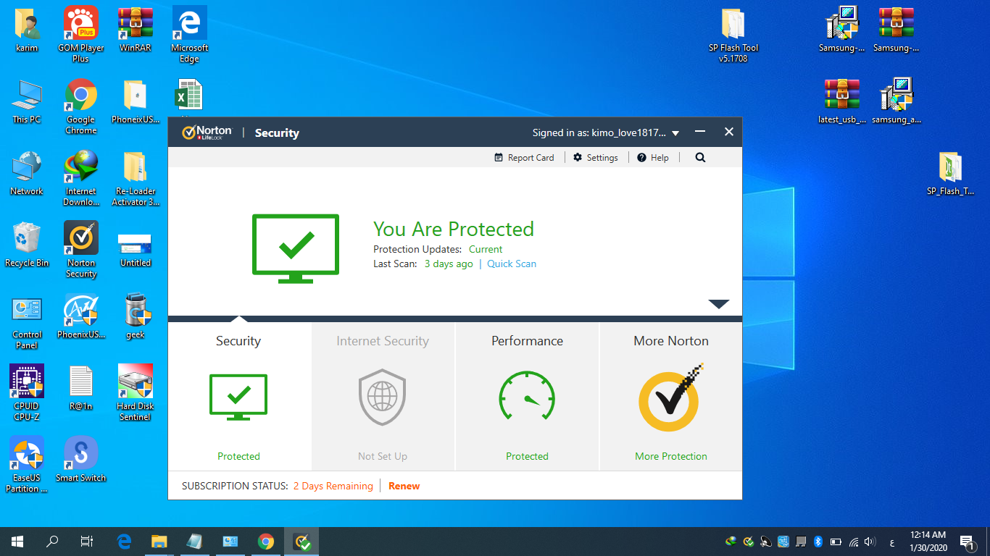Select the EaseUS Partition desktop shortcut
Screen dimensions: 990x556
point(27,465)
